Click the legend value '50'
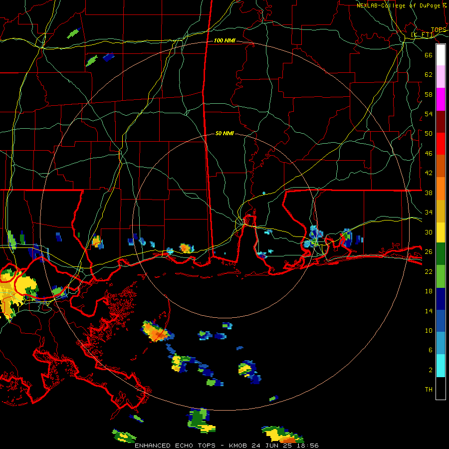This screenshot has height=449, width=449. tap(429, 134)
